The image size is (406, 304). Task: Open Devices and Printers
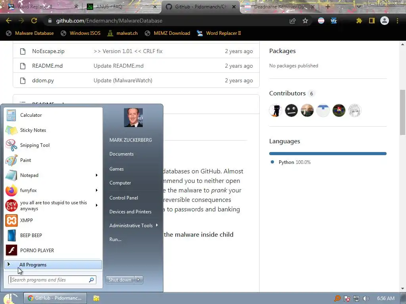pyautogui.click(x=130, y=212)
